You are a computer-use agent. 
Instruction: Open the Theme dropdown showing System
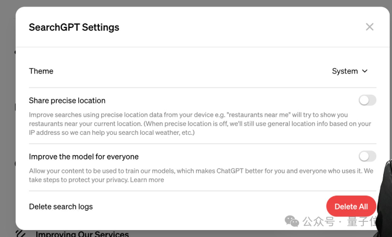350,71
